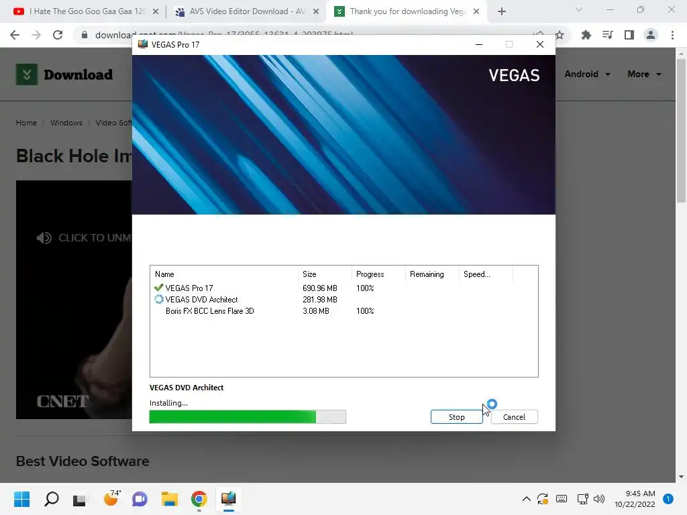687x515 pixels.
Task: Open the volume tray icon
Action: (x=599, y=499)
